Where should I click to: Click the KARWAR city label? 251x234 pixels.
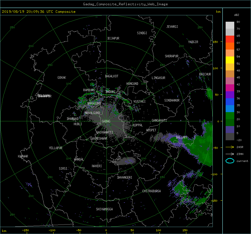pos(23,156)
